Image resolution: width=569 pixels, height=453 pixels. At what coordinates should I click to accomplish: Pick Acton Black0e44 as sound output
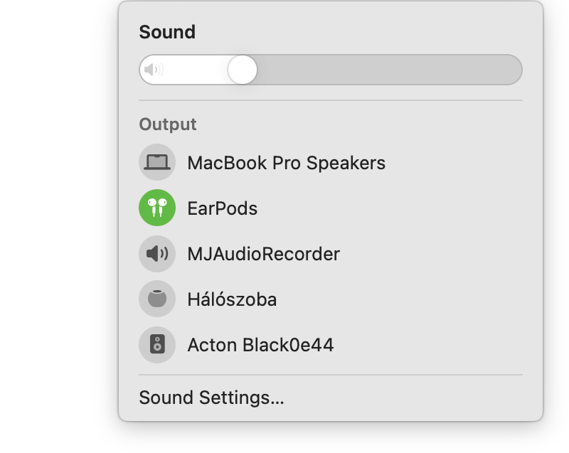(260, 345)
